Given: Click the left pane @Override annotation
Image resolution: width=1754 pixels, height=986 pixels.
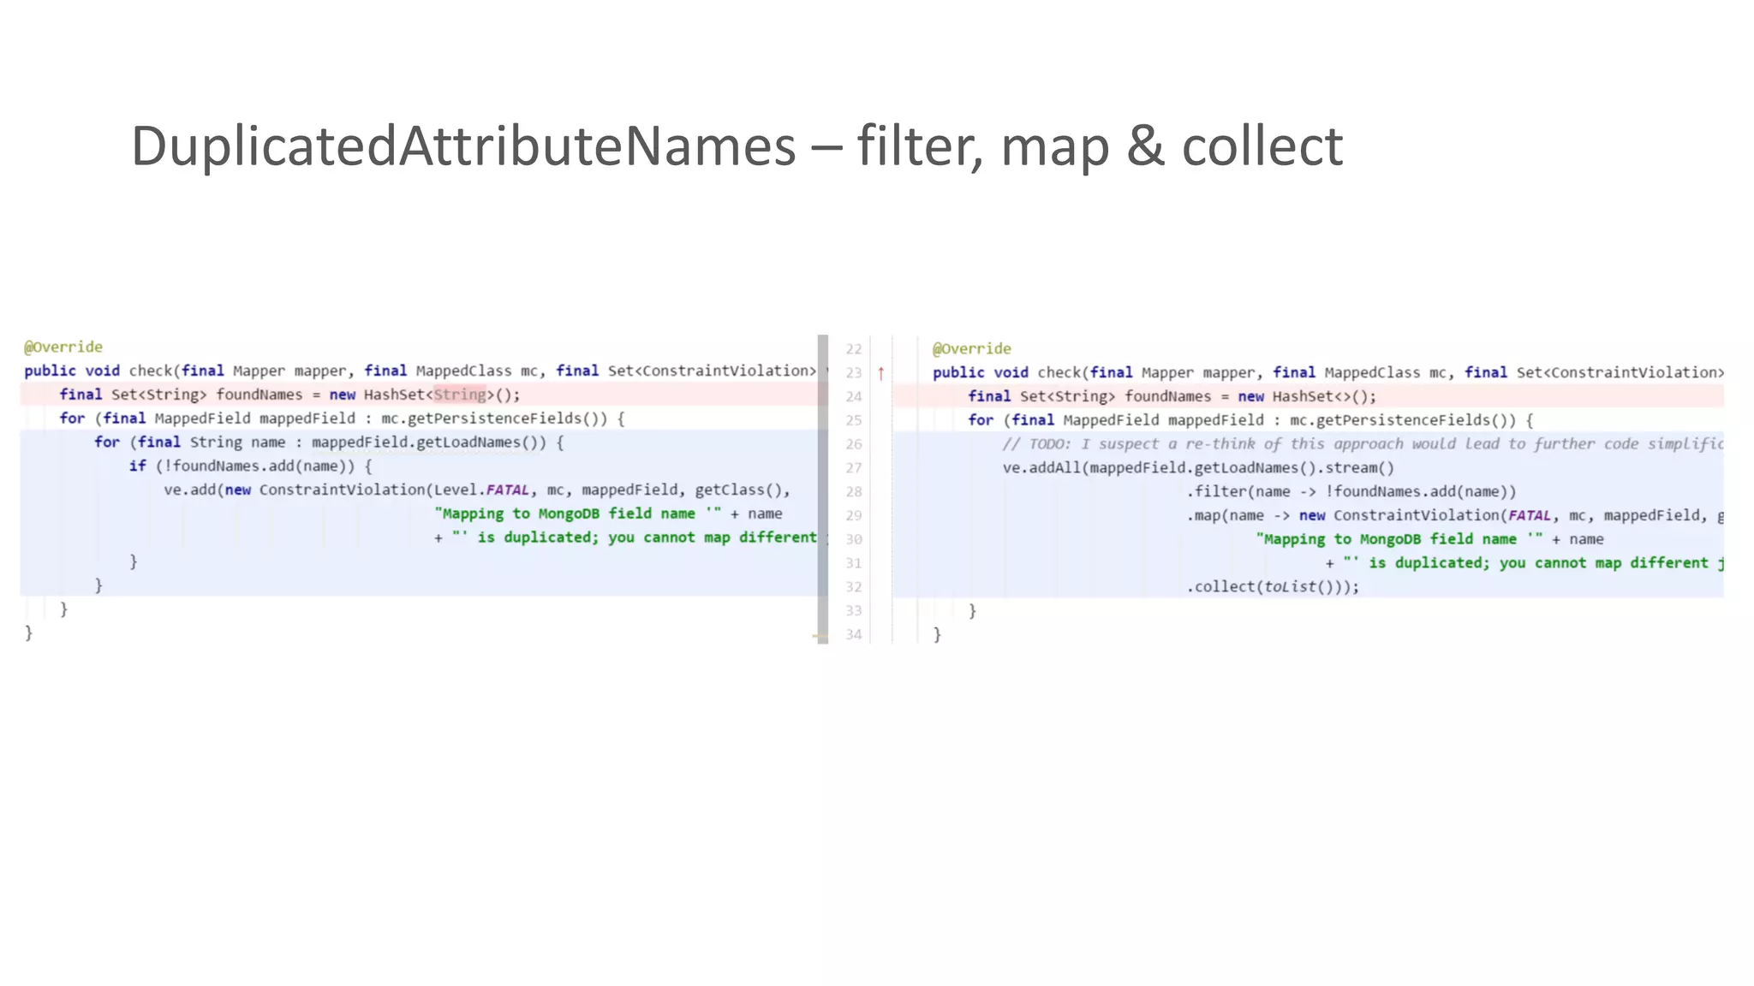Looking at the screenshot, I should click(x=63, y=347).
